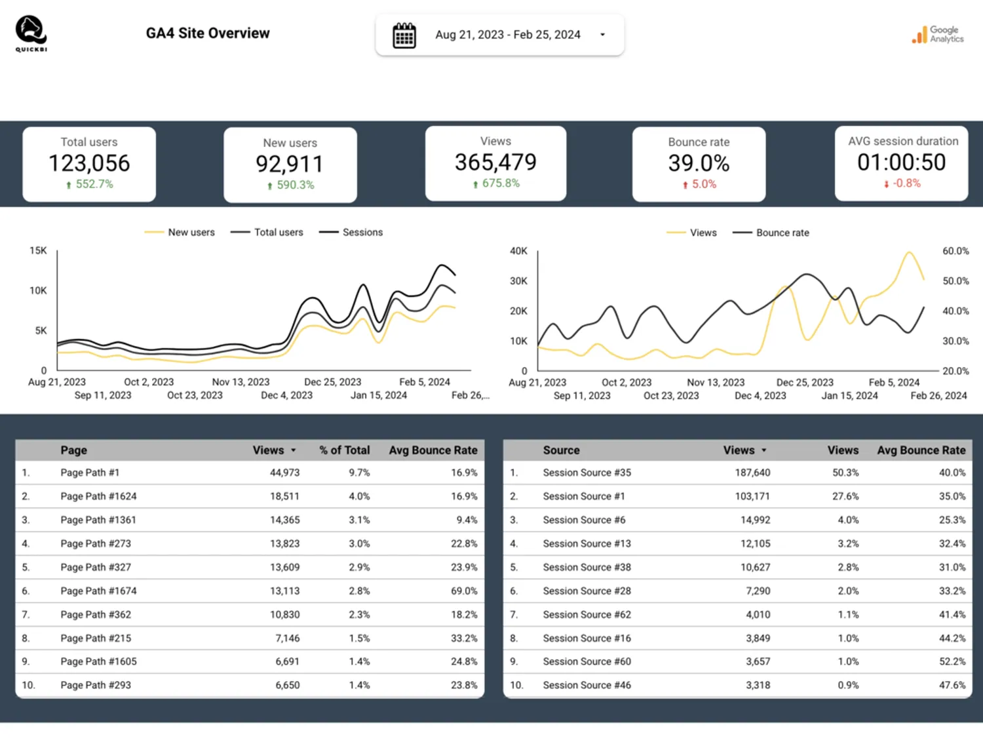Image resolution: width=983 pixels, height=738 pixels.
Task: Select the Page Path #1361 row
Action: [250, 520]
